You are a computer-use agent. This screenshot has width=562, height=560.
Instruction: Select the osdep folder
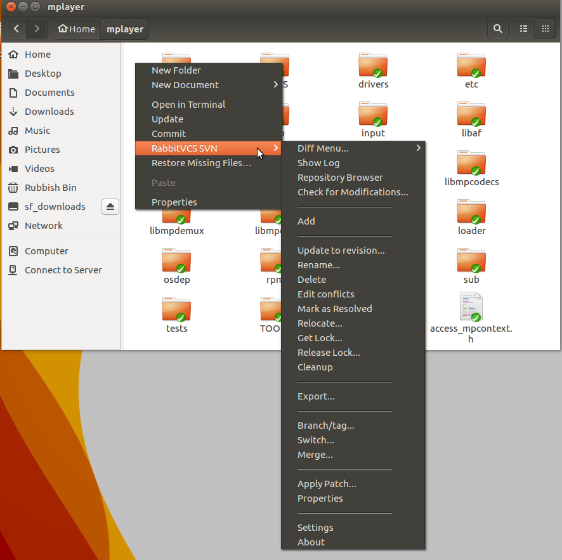coord(176,266)
